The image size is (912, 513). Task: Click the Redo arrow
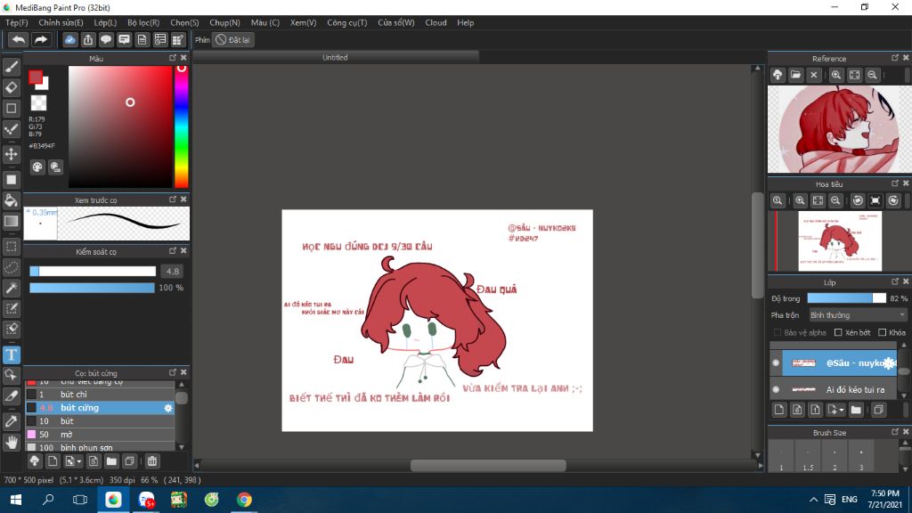(x=40, y=39)
